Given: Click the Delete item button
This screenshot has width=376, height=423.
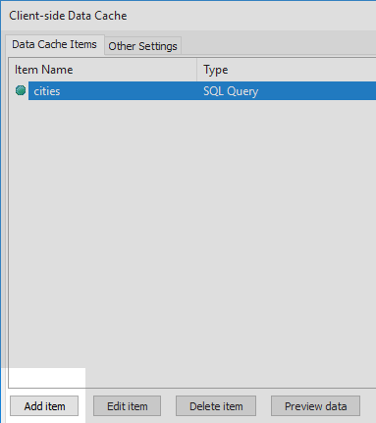Looking at the screenshot, I should click(x=216, y=406).
